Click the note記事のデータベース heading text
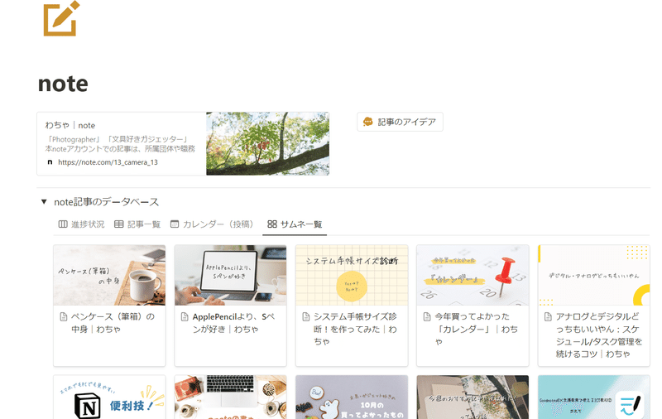The image size is (662, 419). tap(107, 202)
